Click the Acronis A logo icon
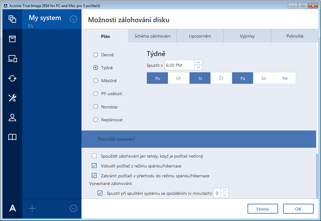 [12, 208]
